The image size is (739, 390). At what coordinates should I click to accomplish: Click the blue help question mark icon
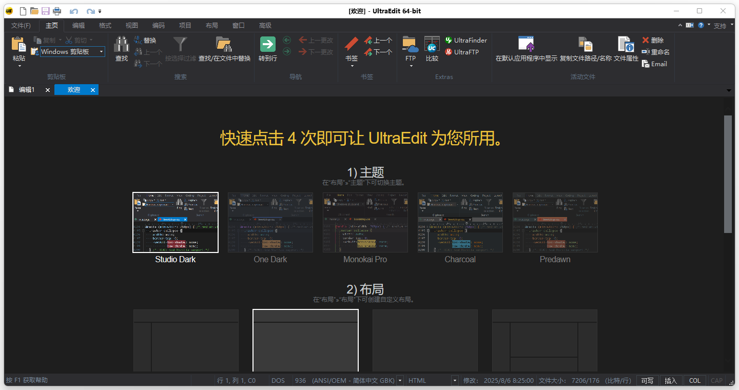pos(701,25)
